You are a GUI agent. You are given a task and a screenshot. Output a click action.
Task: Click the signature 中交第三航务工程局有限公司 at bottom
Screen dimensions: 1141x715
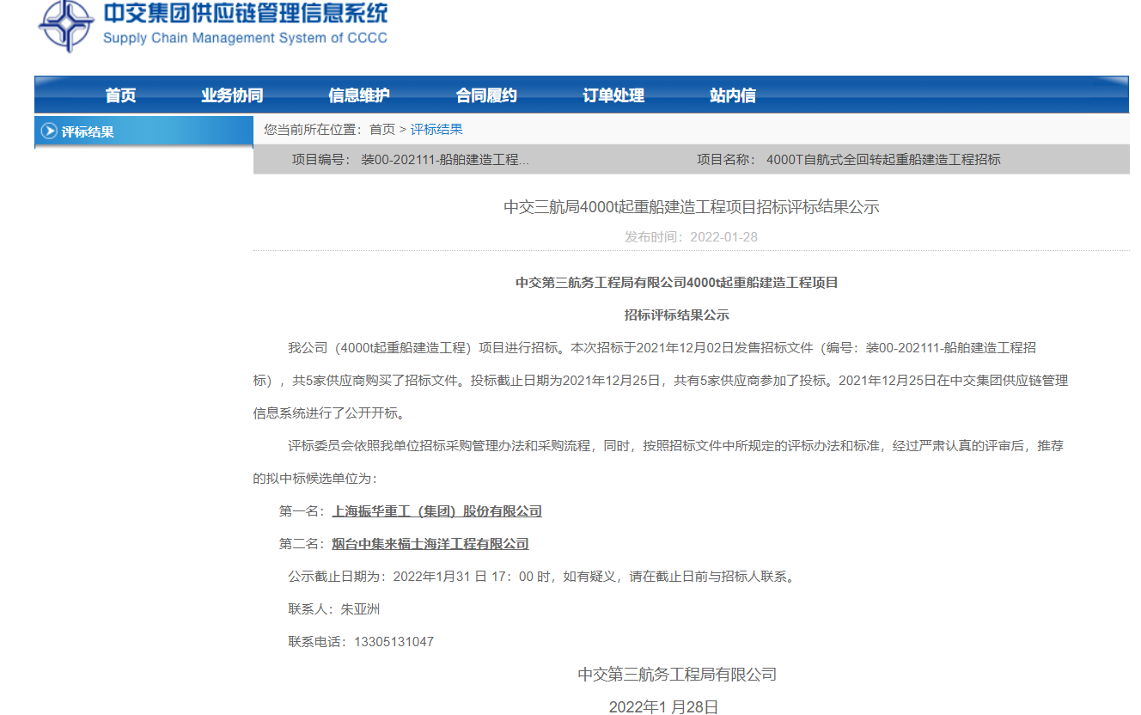point(677,675)
